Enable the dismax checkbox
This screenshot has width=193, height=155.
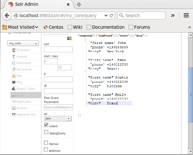(46, 143)
